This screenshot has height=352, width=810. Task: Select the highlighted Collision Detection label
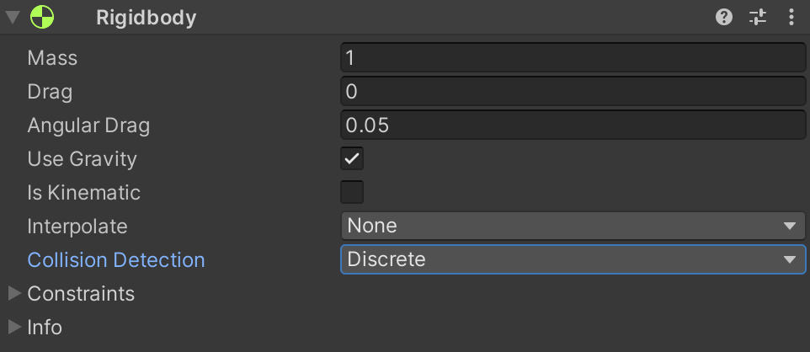click(x=115, y=259)
